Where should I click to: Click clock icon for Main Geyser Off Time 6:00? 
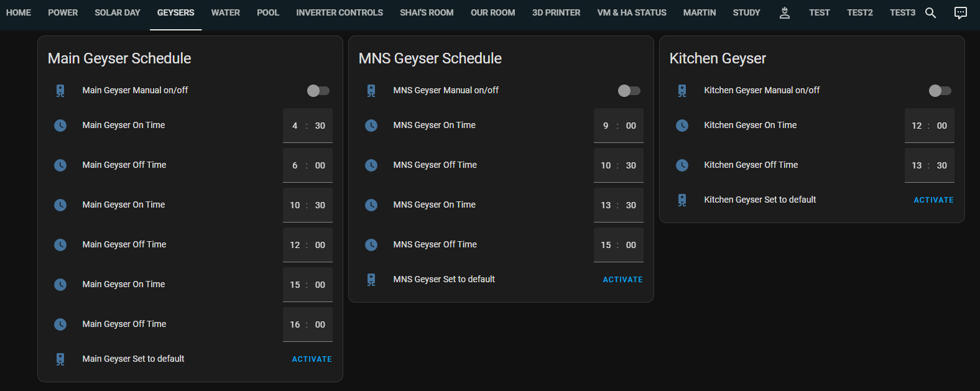[60, 165]
